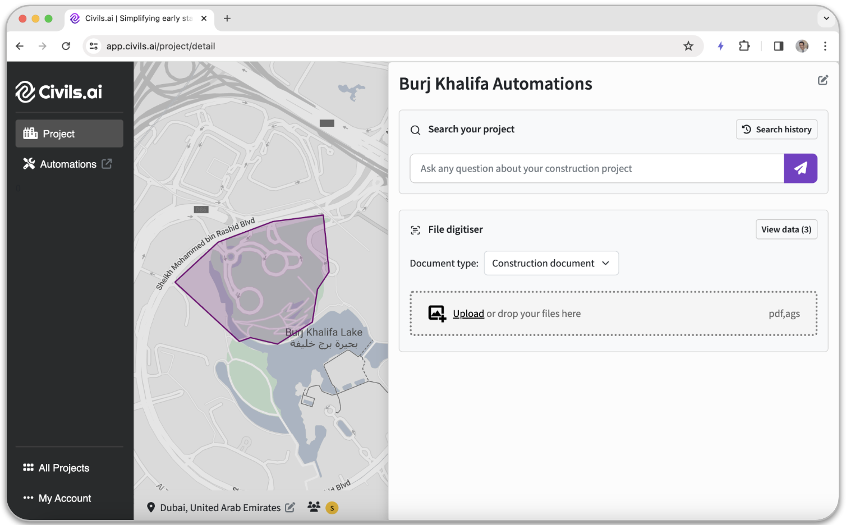Click the lightning bolt extension icon
Viewport: 846px width, 525px height.
click(720, 46)
